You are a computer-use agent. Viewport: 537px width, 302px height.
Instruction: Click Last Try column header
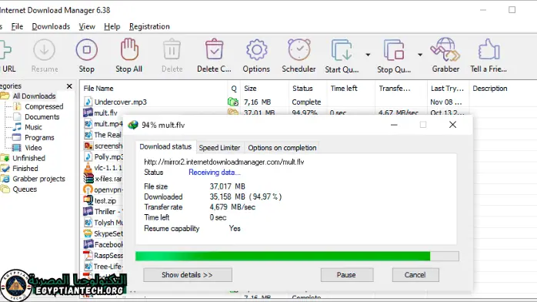[x=447, y=89]
